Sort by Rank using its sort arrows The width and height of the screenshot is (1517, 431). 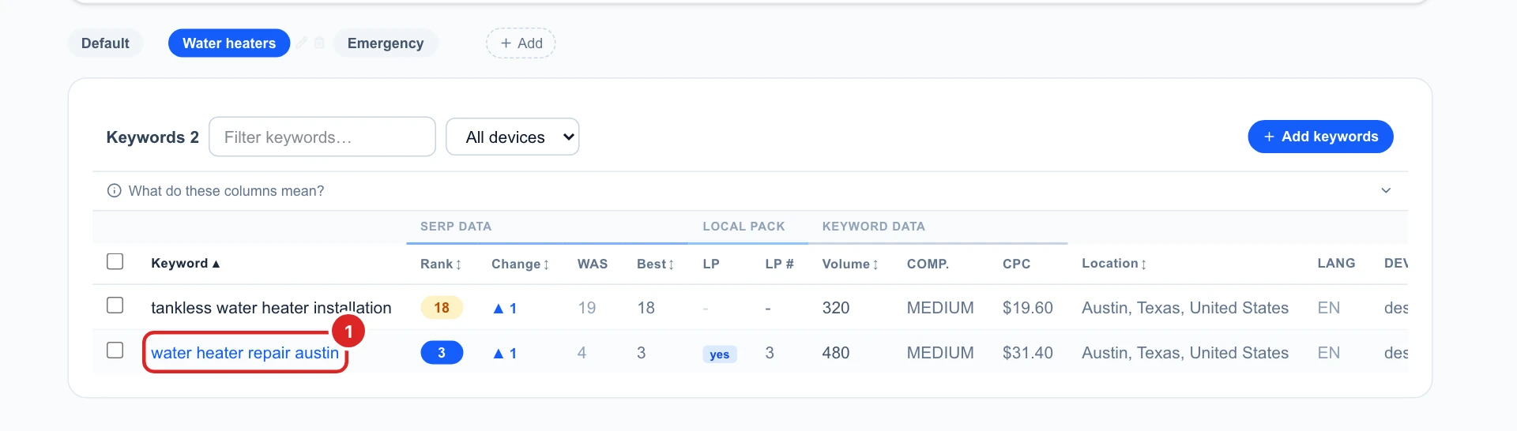coord(458,264)
